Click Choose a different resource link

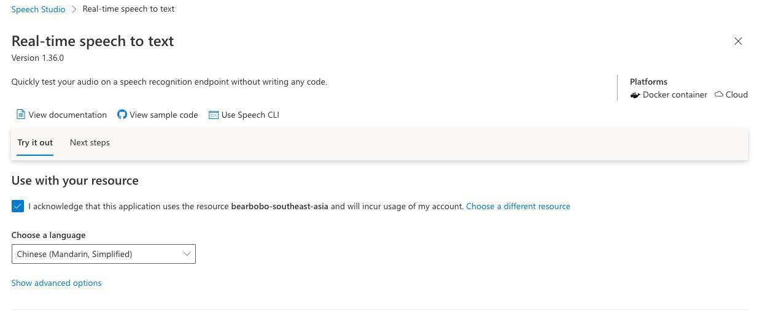point(518,206)
